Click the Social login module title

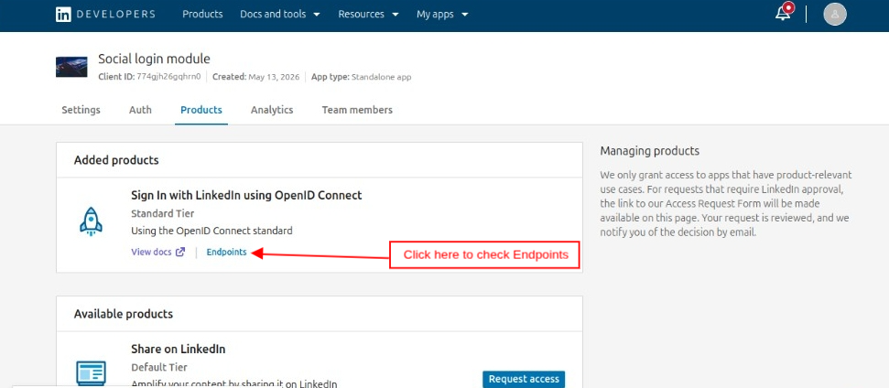coord(154,59)
